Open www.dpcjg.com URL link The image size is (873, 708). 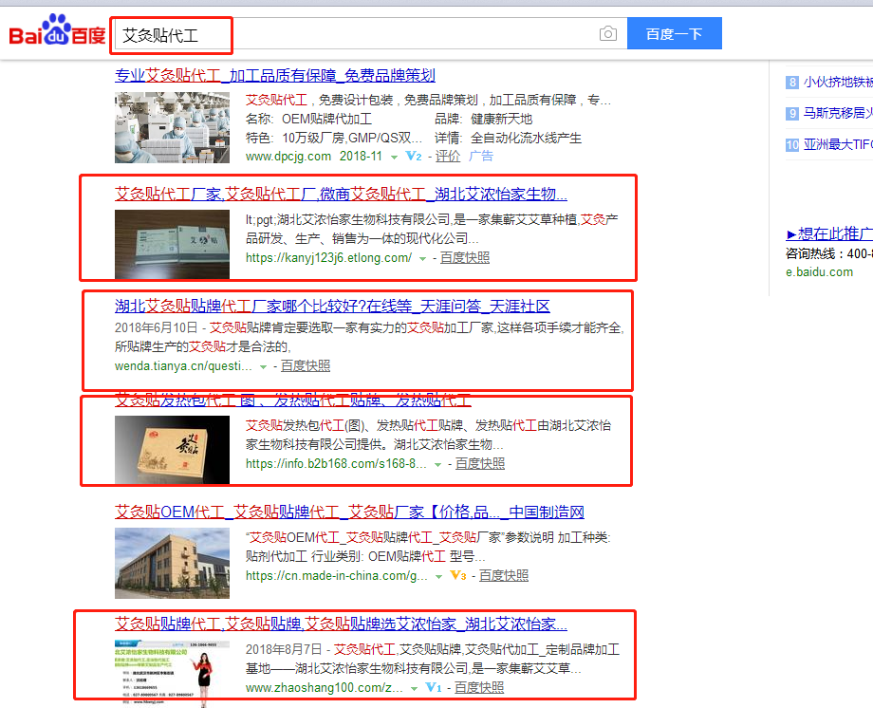[288, 156]
